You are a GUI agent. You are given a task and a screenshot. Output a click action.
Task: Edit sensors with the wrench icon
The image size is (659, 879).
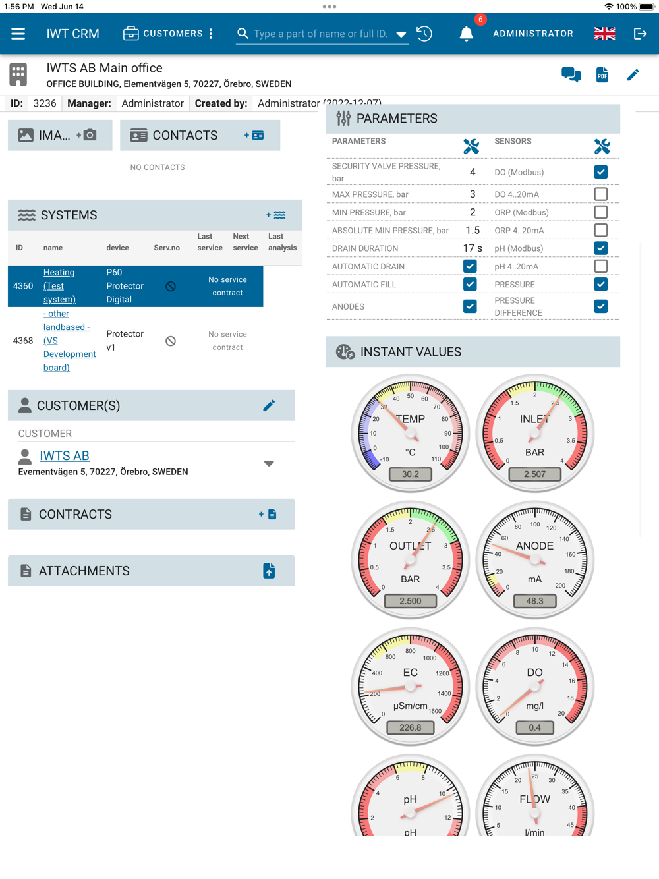pos(602,146)
